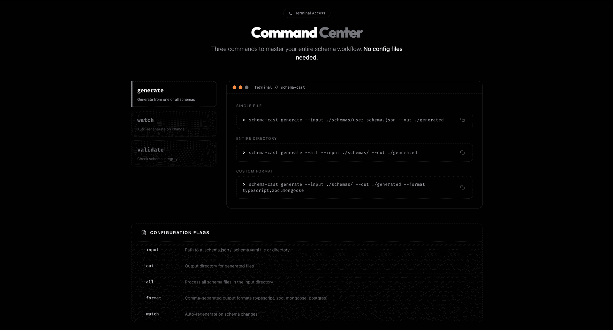Click the Terminal Access badge
Viewport: 613px width, 330px height.
click(306, 13)
